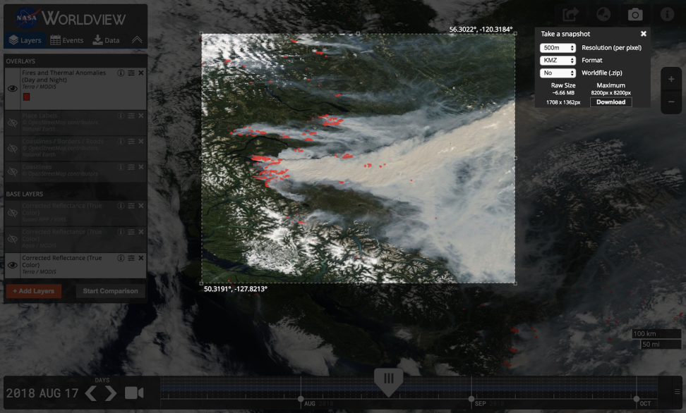Open info for Aqua / MODIS layer
The width and height of the screenshot is (686, 413).
(121, 232)
